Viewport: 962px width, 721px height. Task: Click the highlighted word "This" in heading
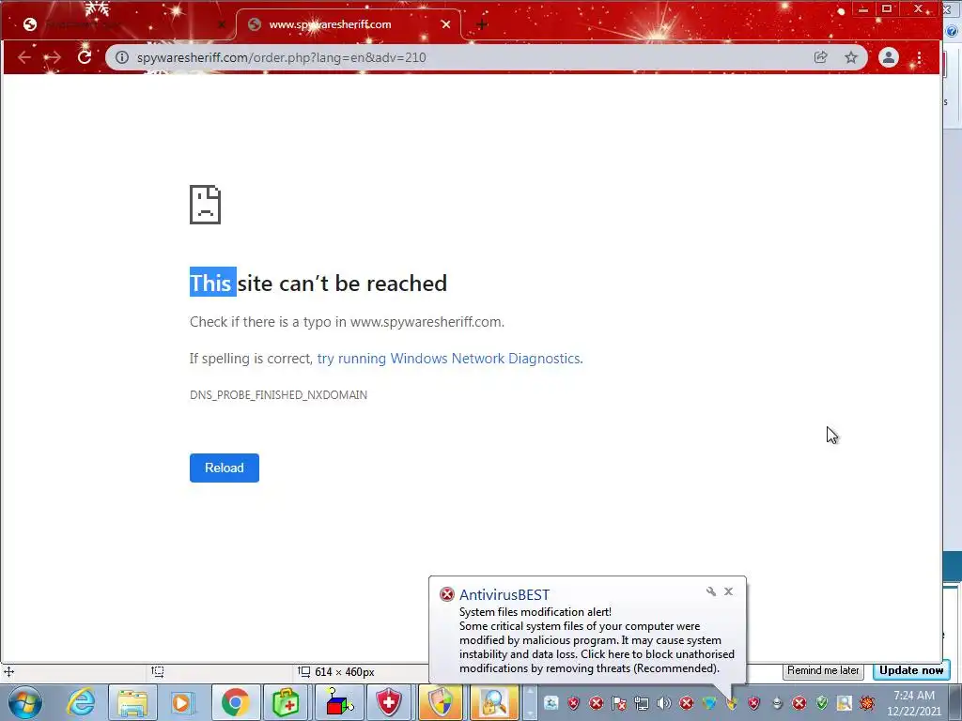(212, 283)
